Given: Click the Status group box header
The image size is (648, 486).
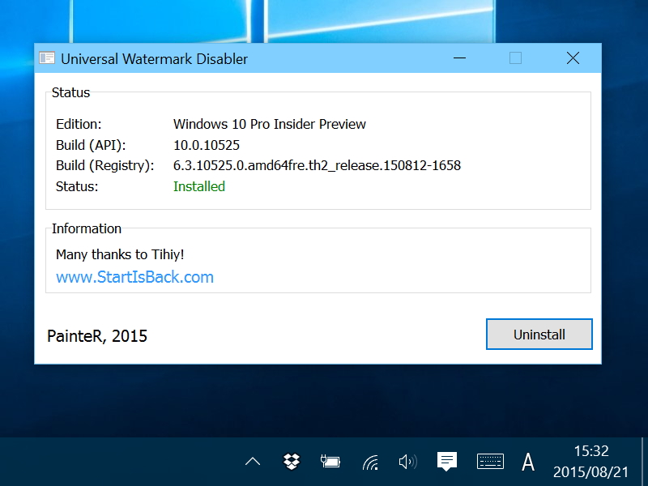Looking at the screenshot, I should tap(70, 92).
